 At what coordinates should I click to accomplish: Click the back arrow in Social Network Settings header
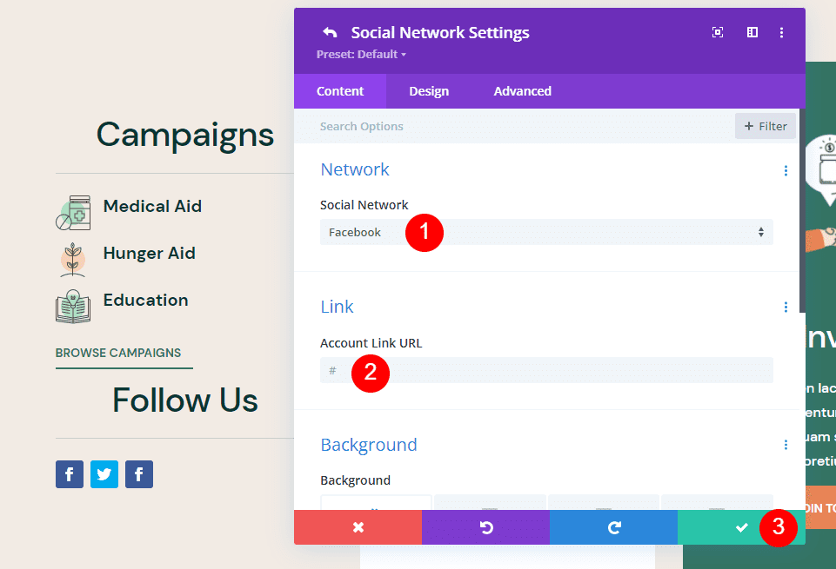tap(330, 32)
